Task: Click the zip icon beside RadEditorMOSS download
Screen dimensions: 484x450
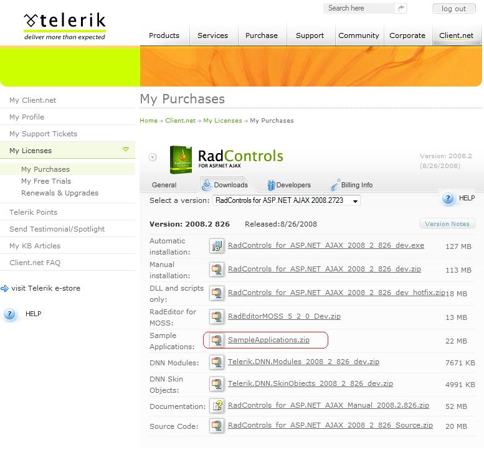Action: point(217,317)
